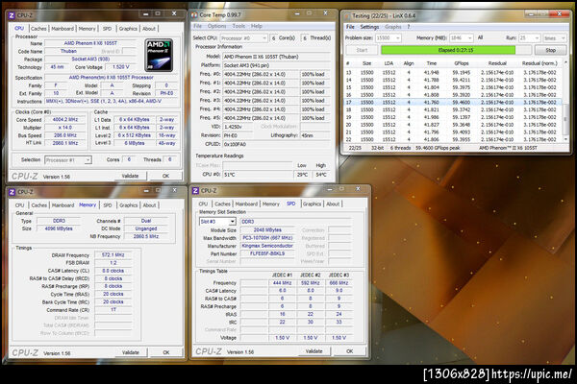Image resolution: width=577 pixels, height=384 pixels.
Task: Click the AMD Phenom II logo image
Action: tap(159, 55)
